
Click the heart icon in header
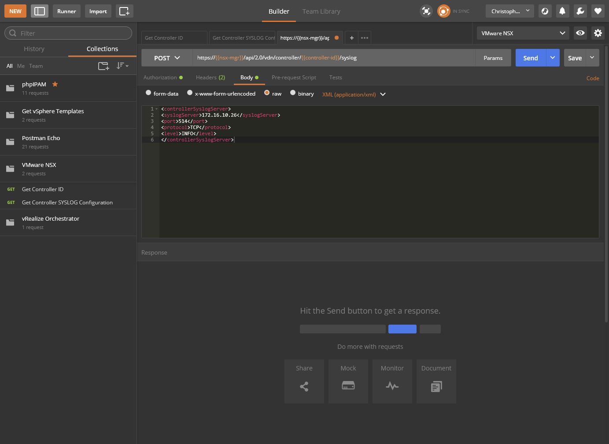point(598,11)
